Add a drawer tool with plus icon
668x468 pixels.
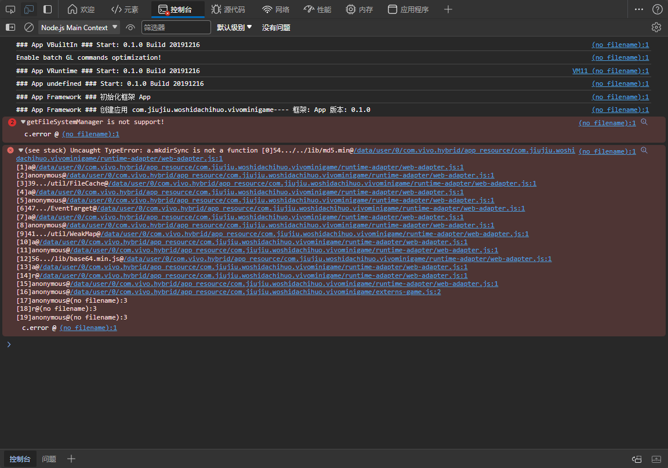click(x=71, y=459)
